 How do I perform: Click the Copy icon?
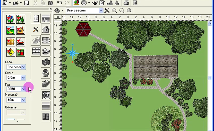(43, 3)
